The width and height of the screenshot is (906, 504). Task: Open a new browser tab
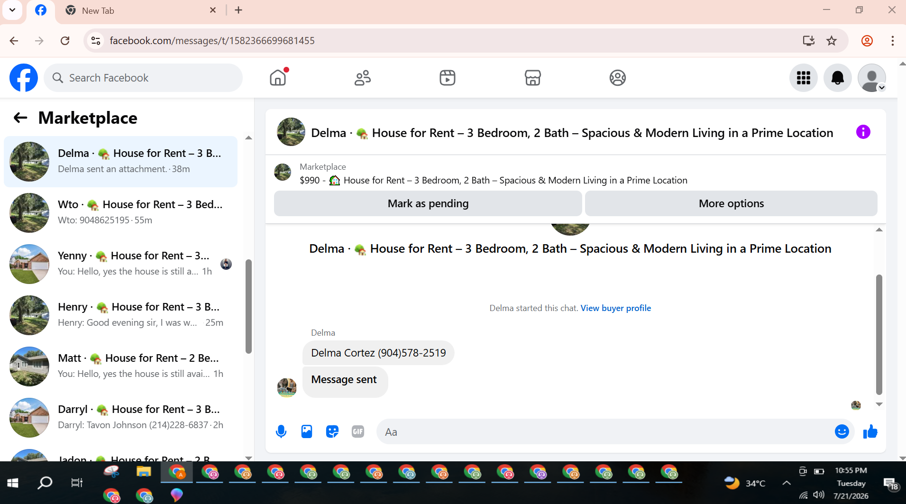click(238, 10)
